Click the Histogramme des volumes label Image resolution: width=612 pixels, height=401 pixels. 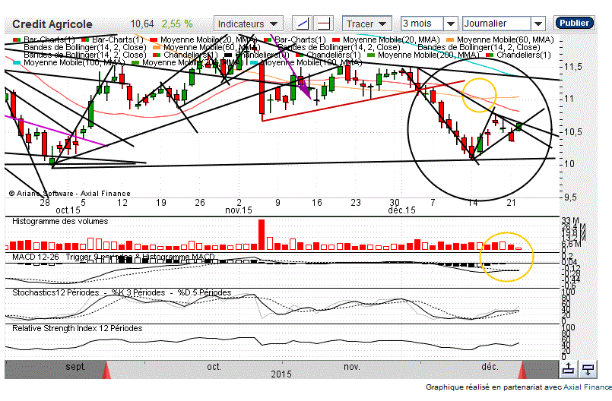60,221
